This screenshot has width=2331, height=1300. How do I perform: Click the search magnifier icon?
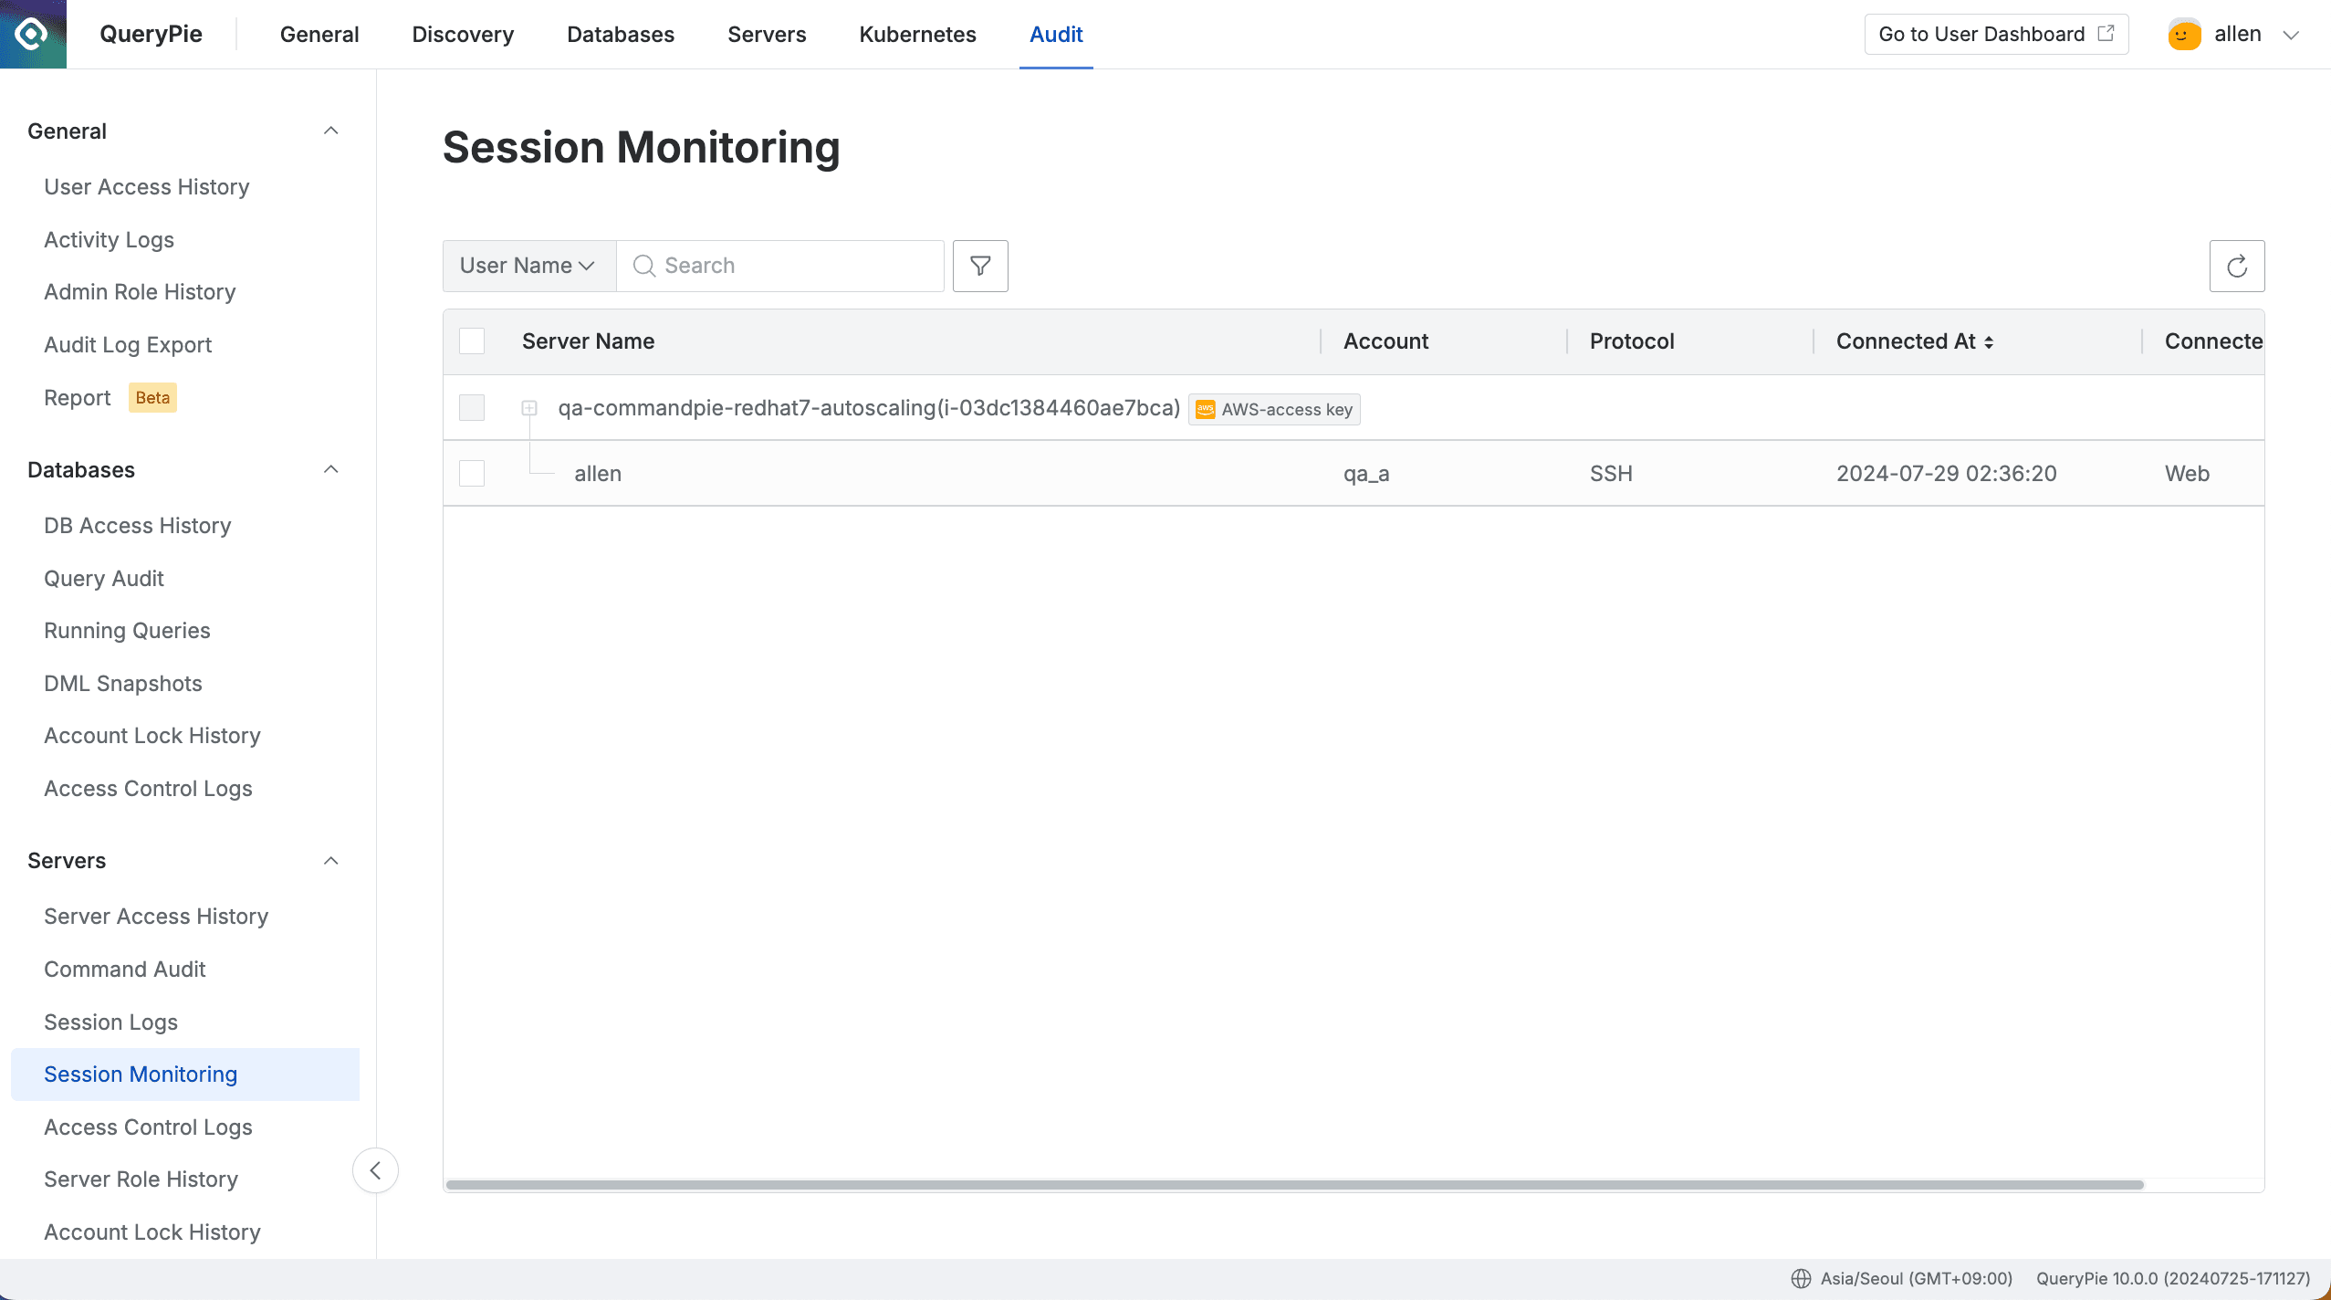(644, 266)
